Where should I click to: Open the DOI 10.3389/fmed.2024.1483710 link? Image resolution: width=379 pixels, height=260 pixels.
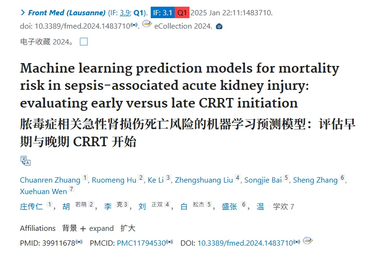click(x=245, y=243)
